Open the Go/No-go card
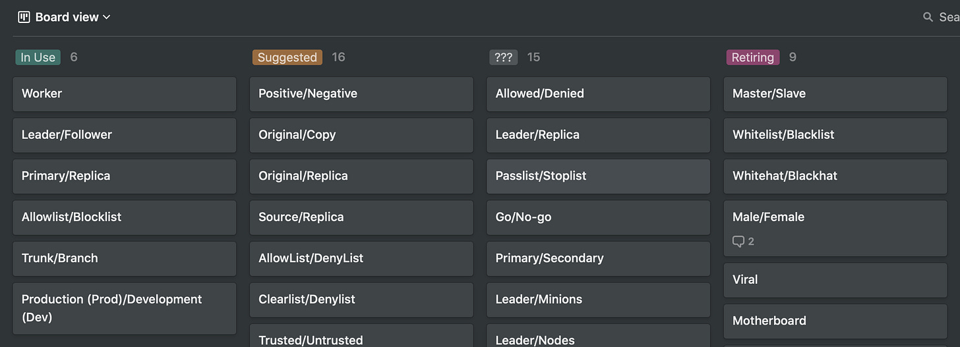960x347 pixels. point(599,217)
